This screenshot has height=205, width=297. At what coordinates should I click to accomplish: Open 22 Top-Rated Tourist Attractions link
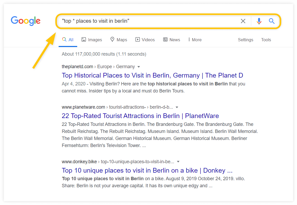click(140, 116)
